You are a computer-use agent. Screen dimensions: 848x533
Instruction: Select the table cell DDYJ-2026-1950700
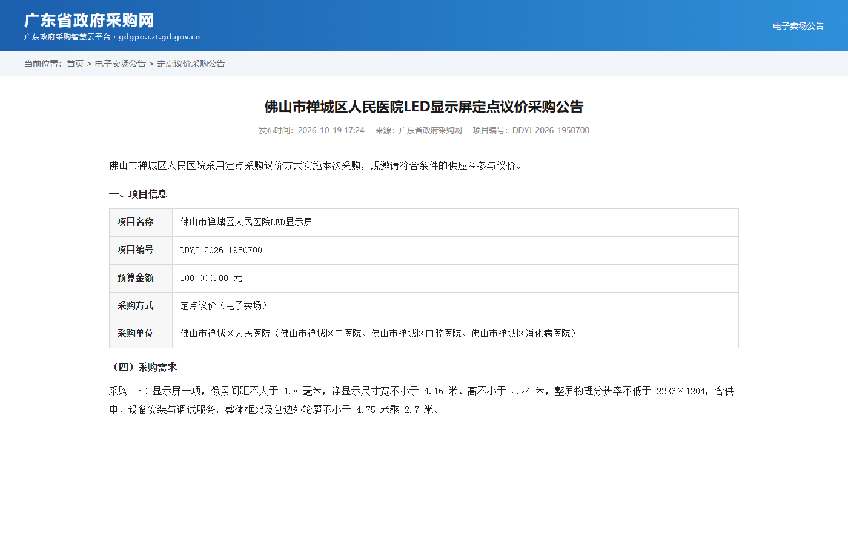221,250
